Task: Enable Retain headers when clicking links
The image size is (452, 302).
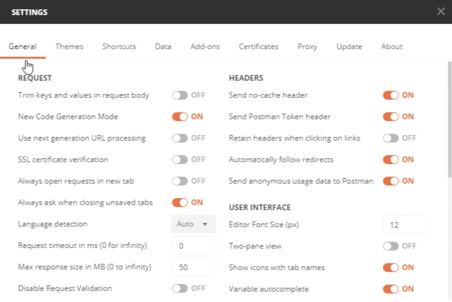Action: click(391, 138)
